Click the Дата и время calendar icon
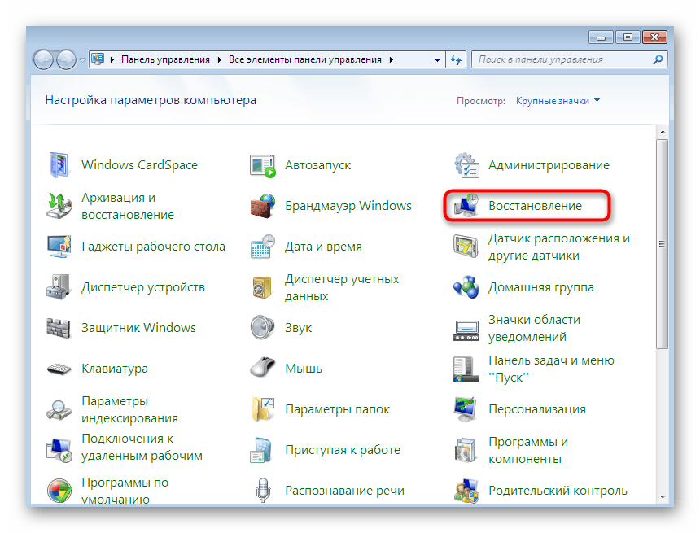This screenshot has height=533, width=700. point(262,247)
